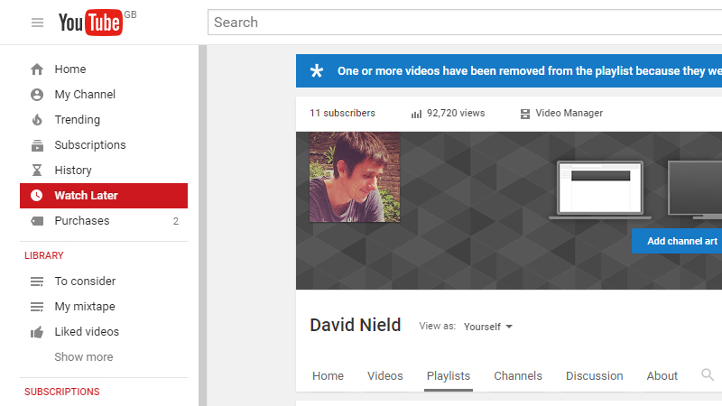Image resolution: width=722 pixels, height=406 pixels.
Task: Open Home in the sidebar
Action: pos(104,69)
